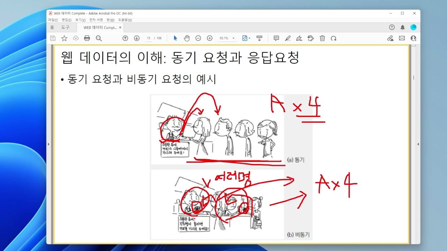447x251 pixels.
Task: Click the bullet text 동기 요청과 비동기 요청의 예시
Action: point(142,79)
